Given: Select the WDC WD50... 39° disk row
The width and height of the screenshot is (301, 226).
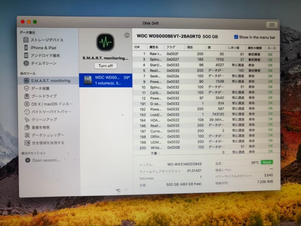Looking at the screenshot, I should tap(106, 80).
